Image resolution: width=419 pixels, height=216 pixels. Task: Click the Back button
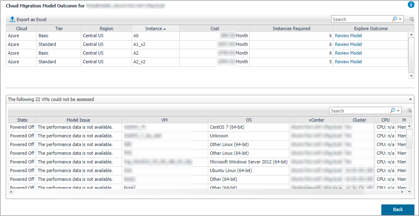[x=398, y=209]
